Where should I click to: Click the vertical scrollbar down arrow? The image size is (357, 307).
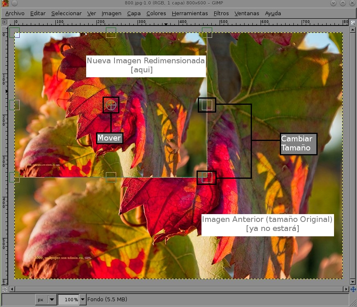point(352,282)
